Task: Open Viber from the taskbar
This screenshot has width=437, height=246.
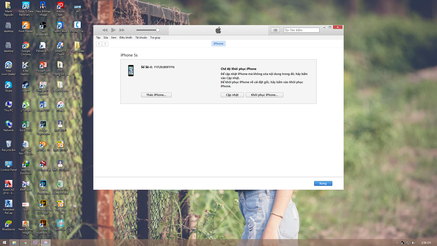Action: point(35,243)
